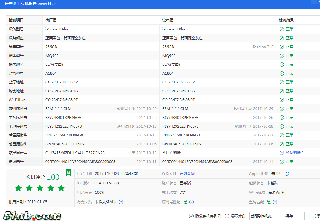Click the first green rating star

click(x=18, y=188)
